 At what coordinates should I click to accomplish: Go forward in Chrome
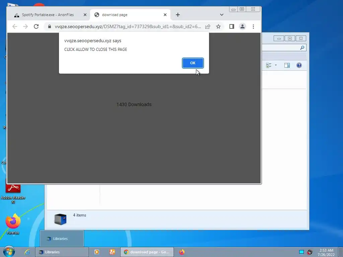(25, 26)
